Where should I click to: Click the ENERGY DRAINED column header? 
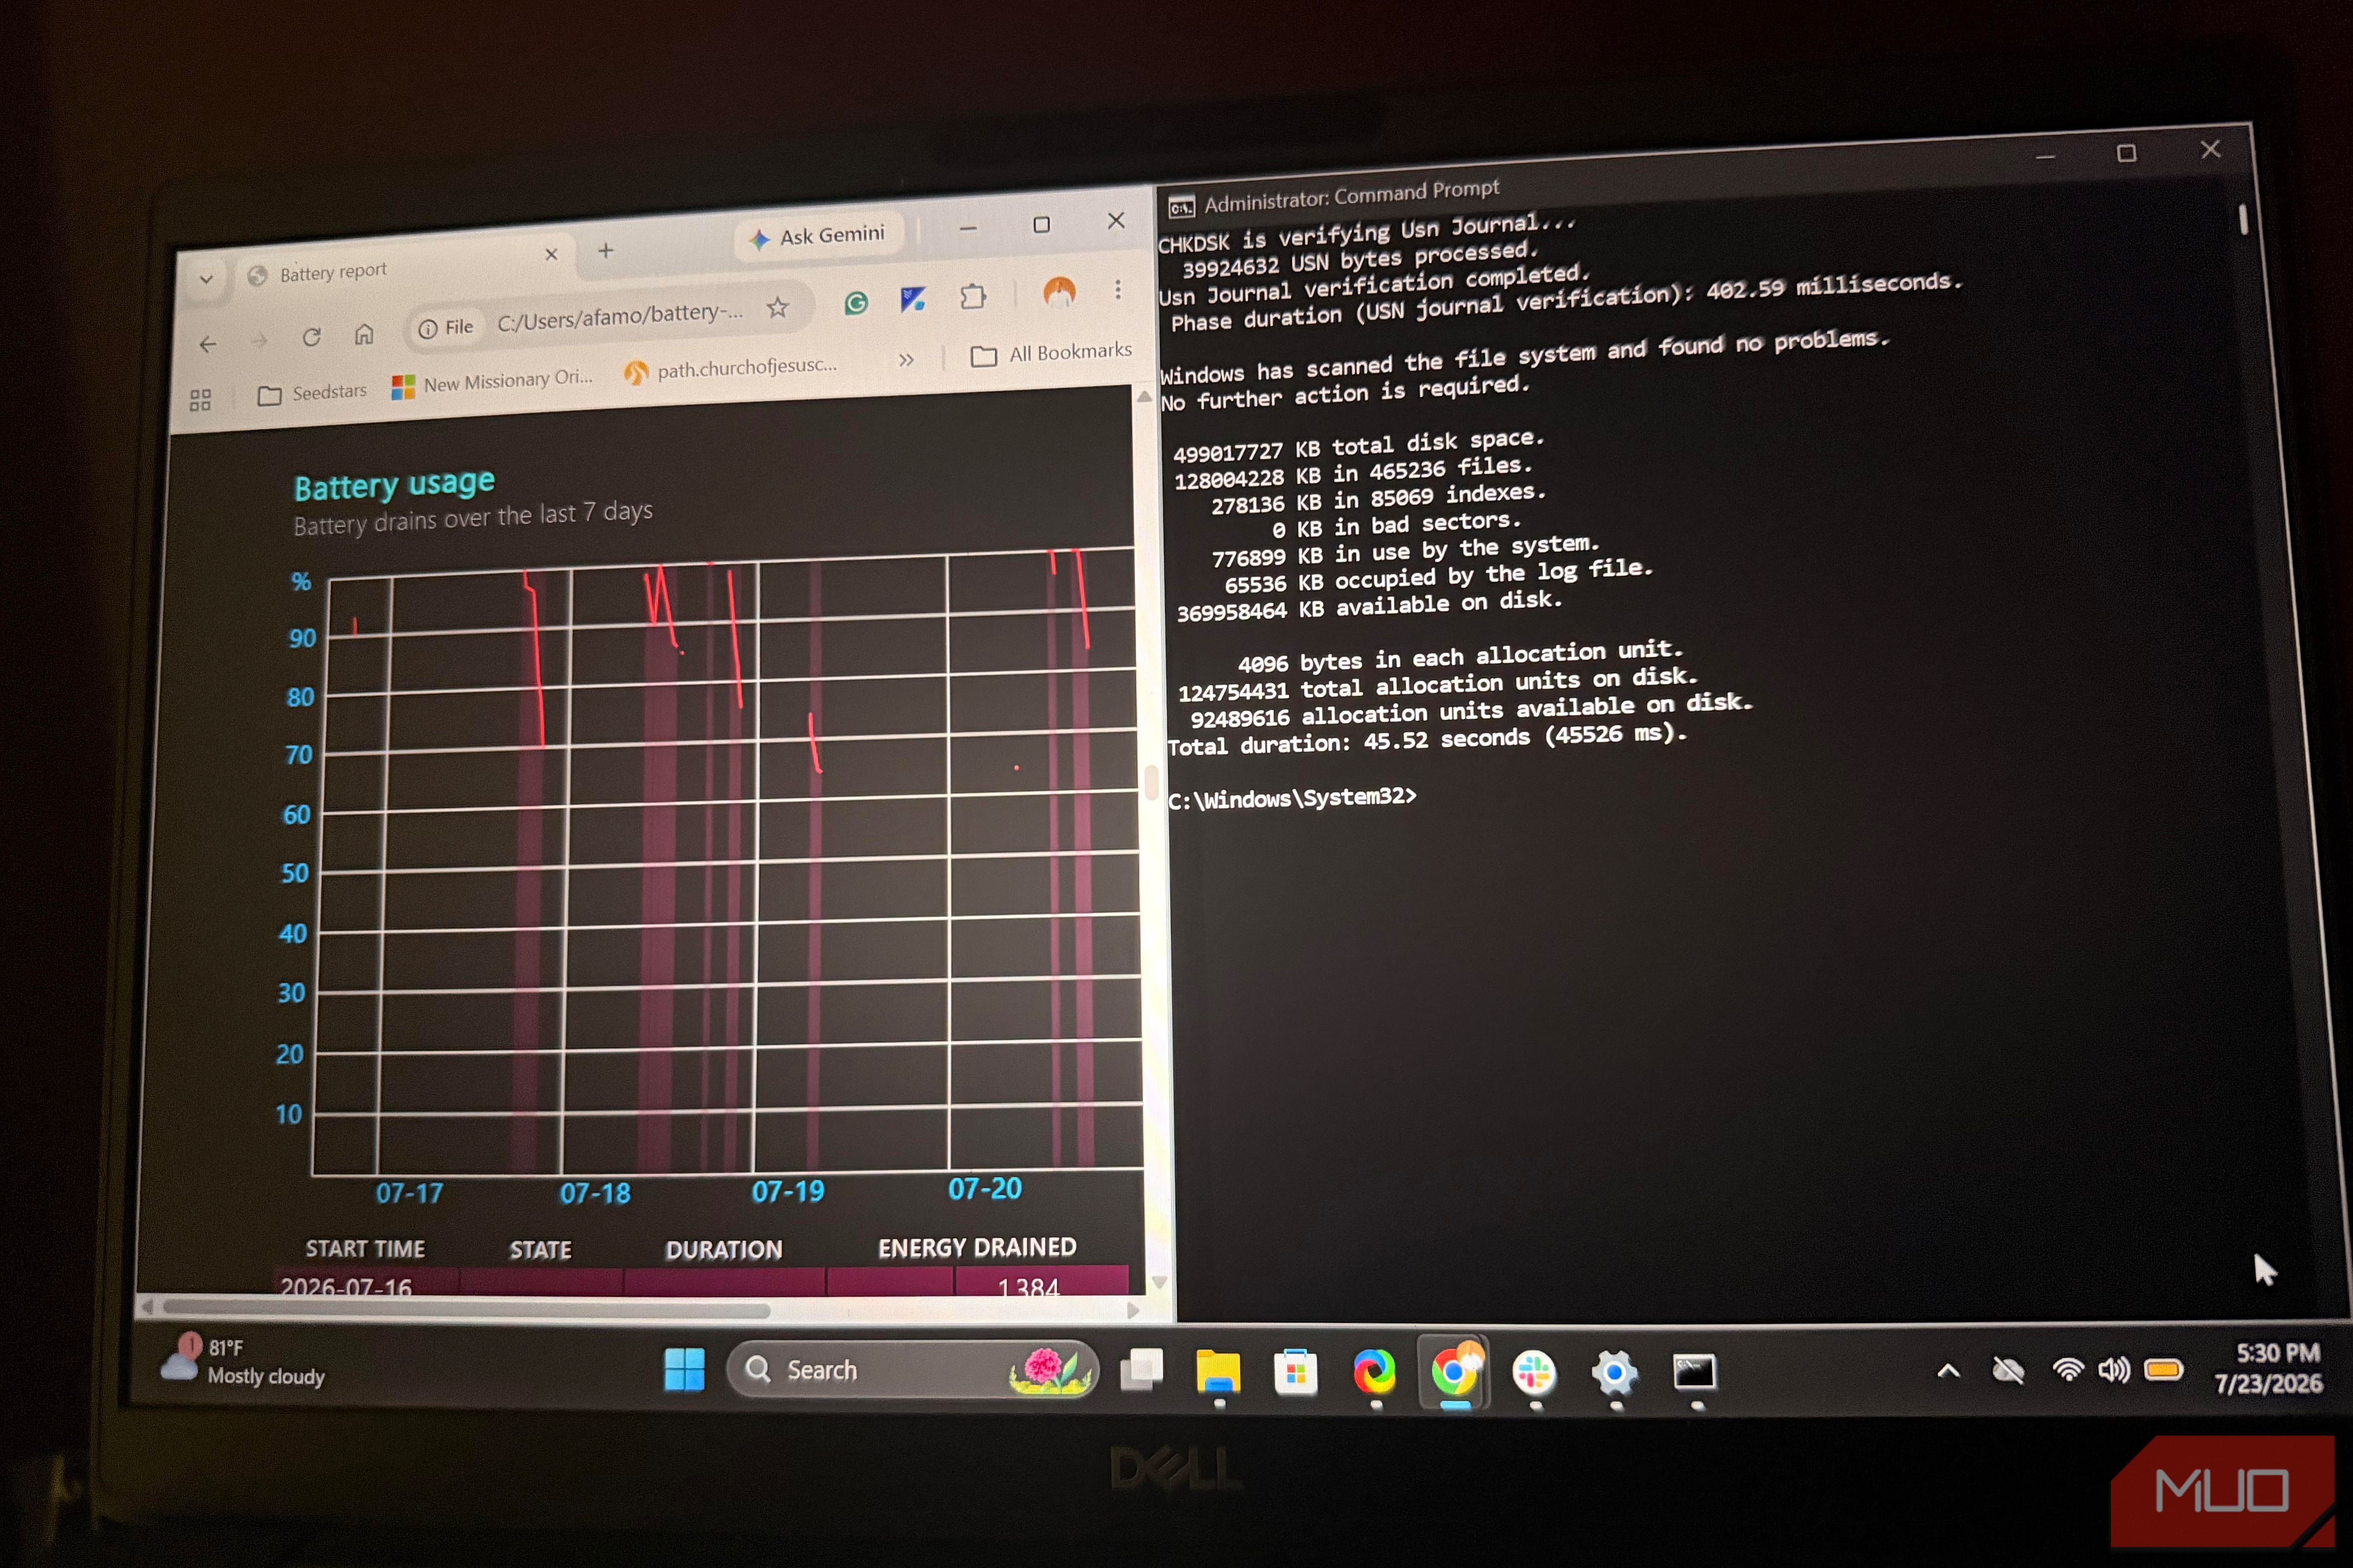pos(978,1248)
